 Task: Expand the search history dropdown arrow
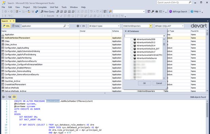pyautogui.click(x=68, y=26)
